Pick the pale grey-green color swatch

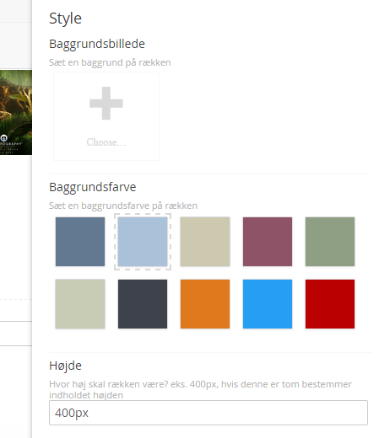click(80, 304)
